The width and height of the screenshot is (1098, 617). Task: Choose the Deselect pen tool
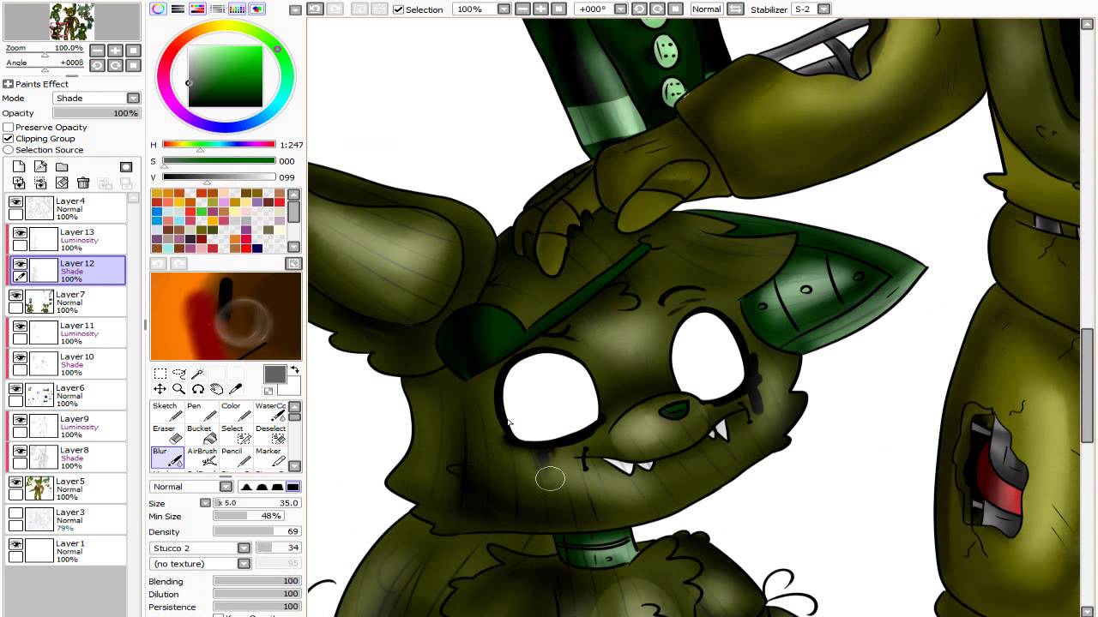[x=270, y=434]
